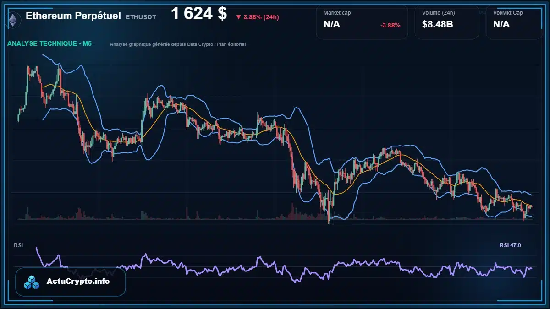Click the 1 624 $ price value
550x309 pixels.
coord(199,14)
